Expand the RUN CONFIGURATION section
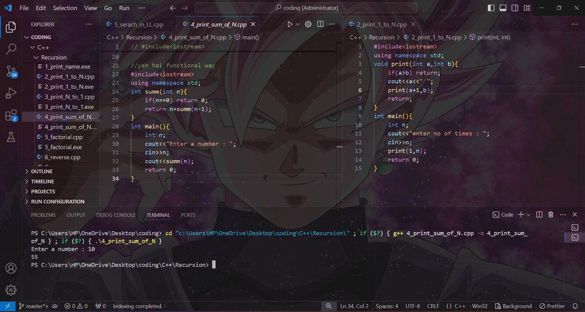585x312 pixels. click(61, 201)
